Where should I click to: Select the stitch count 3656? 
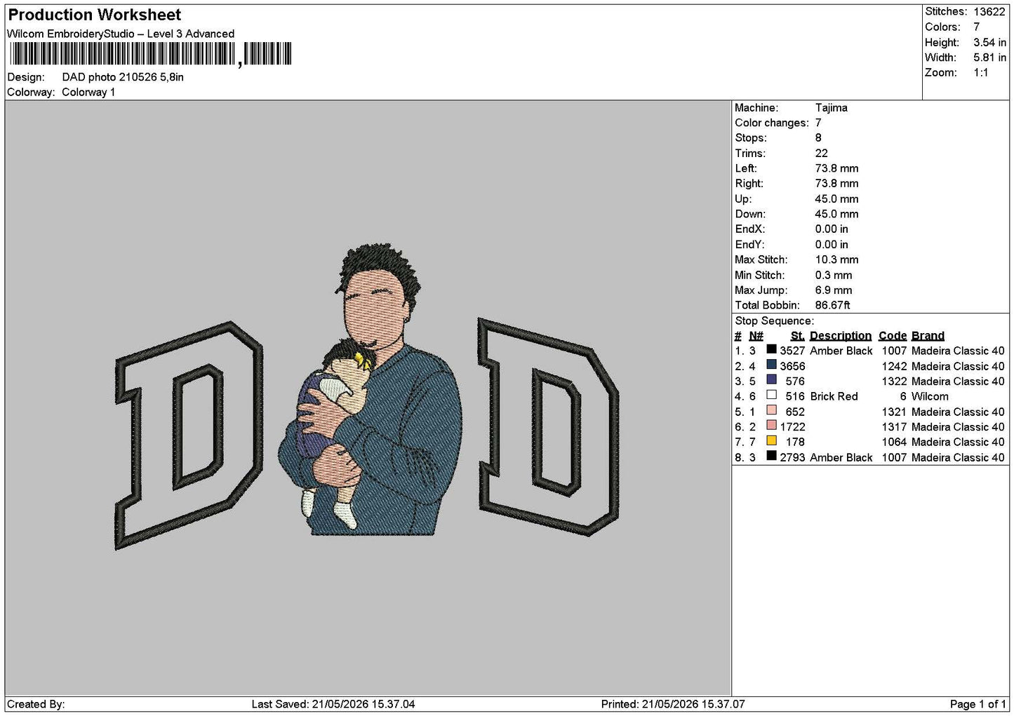coord(792,366)
